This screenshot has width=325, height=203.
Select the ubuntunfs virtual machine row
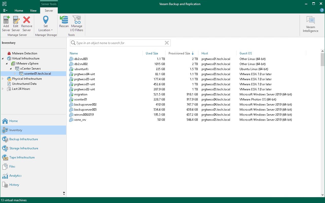(81, 69)
